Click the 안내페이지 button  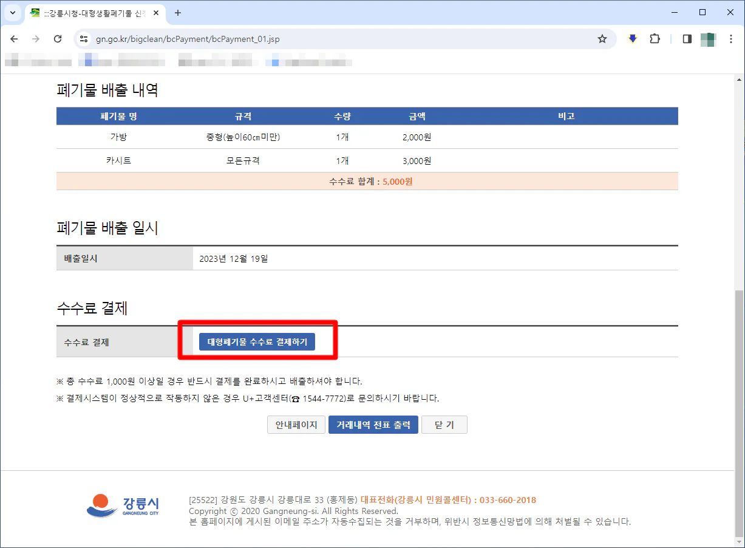pyautogui.click(x=296, y=425)
